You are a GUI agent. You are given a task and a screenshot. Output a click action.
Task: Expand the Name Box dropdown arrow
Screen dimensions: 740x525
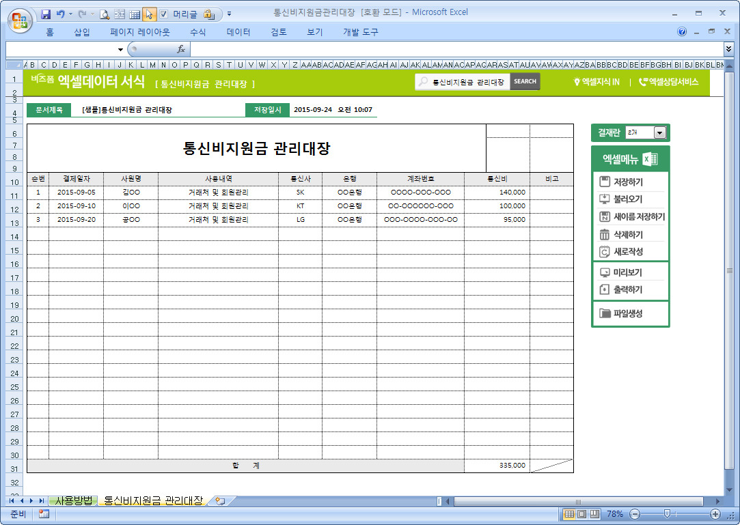click(120, 49)
